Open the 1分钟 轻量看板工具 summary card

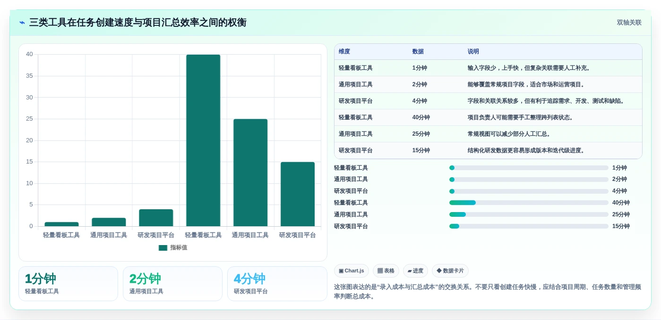click(68, 284)
